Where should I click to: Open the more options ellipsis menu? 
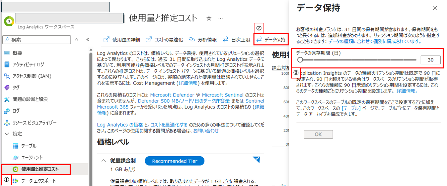click(220, 18)
